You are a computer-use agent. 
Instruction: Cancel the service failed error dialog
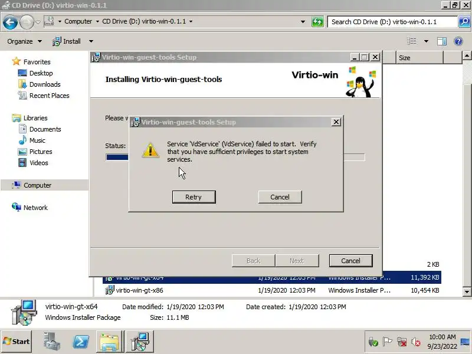click(x=280, y=197)
